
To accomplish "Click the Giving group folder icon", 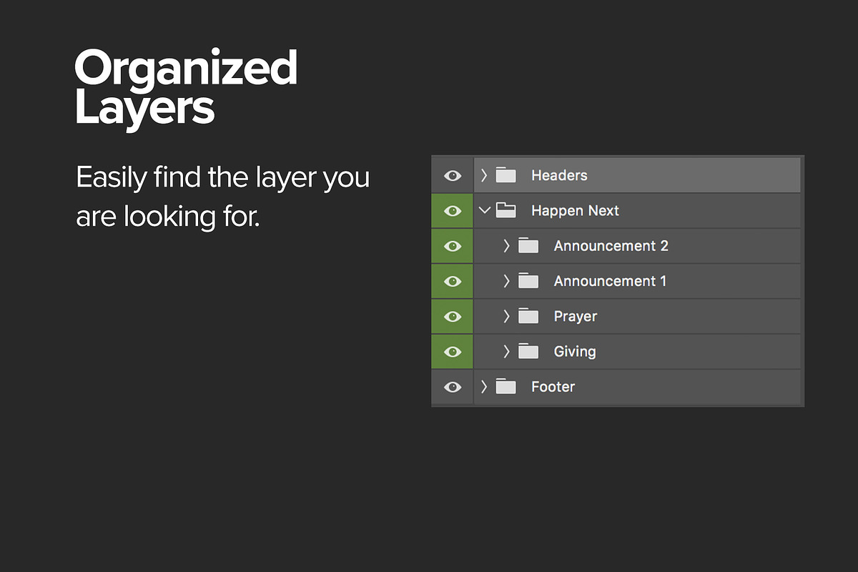I will (528, 351).
